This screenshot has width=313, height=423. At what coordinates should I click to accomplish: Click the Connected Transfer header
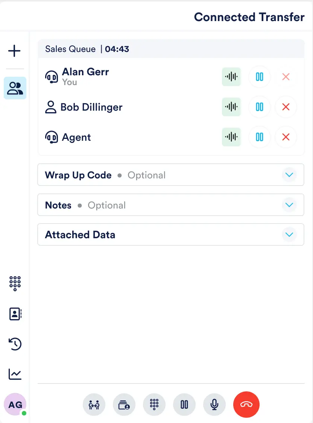point(249,17)
